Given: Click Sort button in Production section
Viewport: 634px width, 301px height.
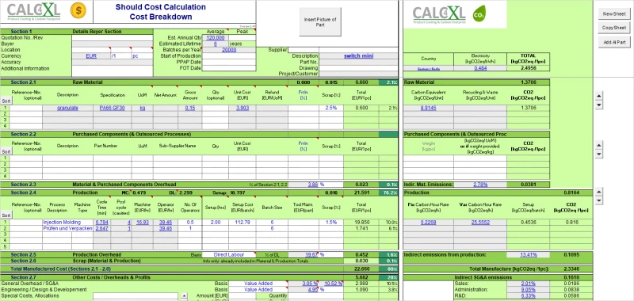Looking at the screenshot, I should [6, 215].
